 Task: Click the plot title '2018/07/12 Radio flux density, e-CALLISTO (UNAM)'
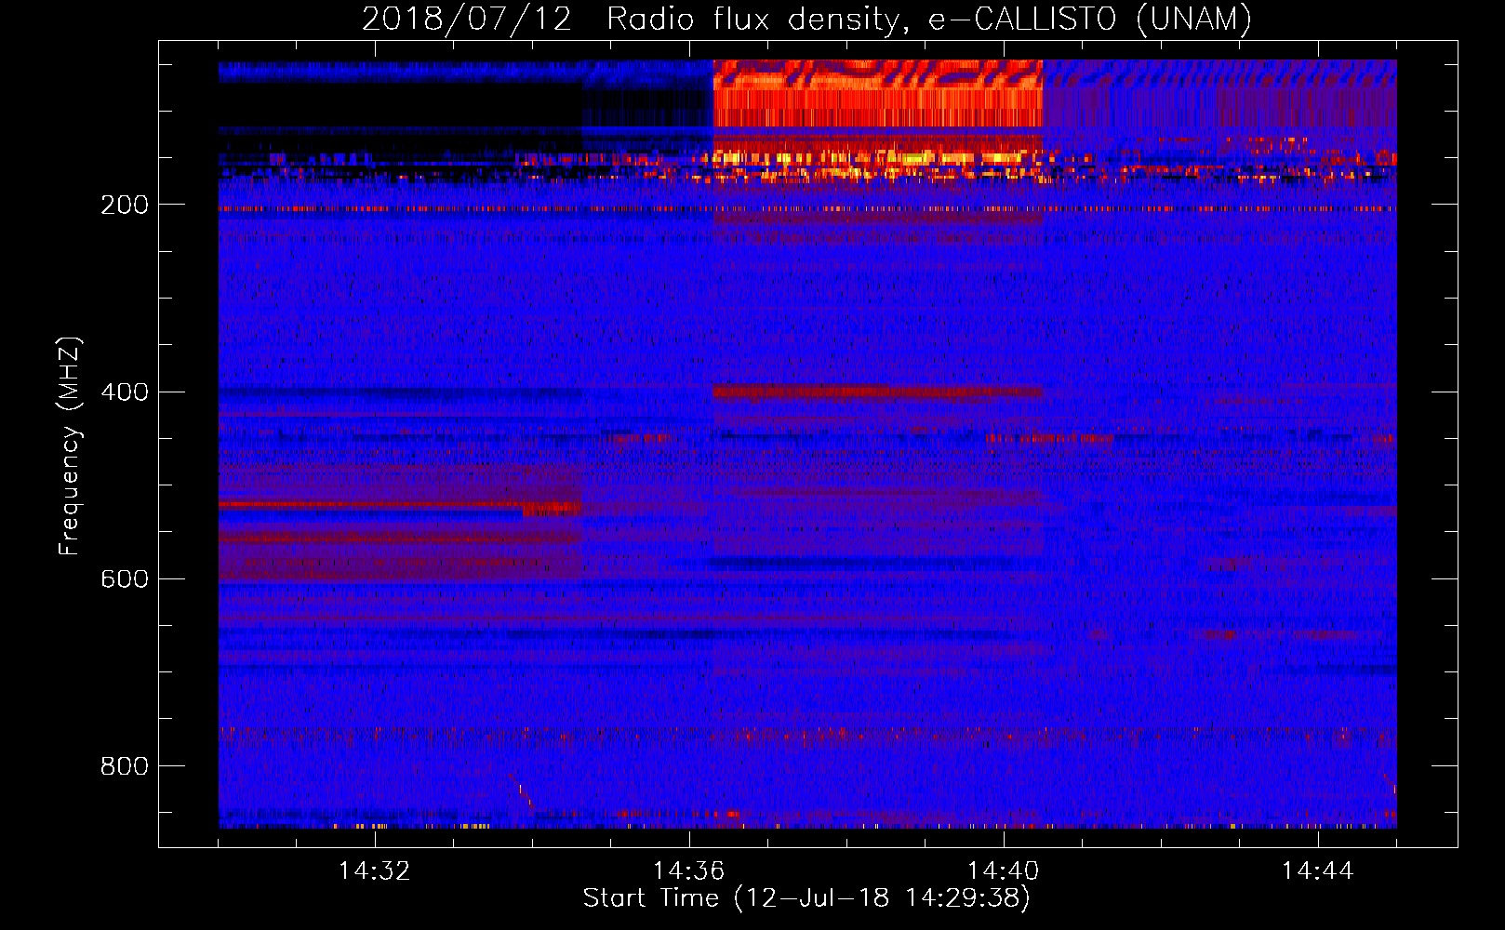(x=807, y=20)
